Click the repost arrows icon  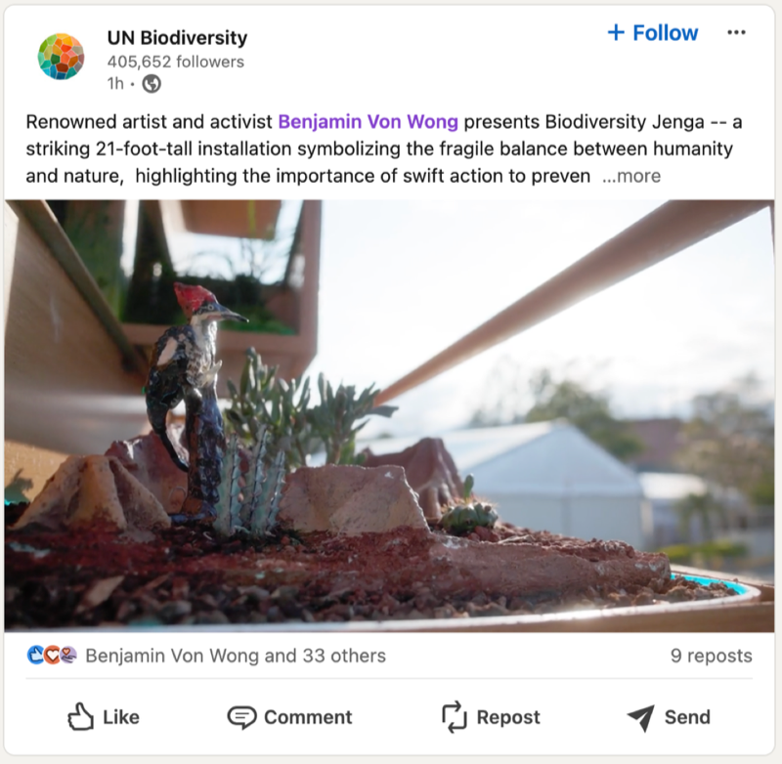click(455, 718)
